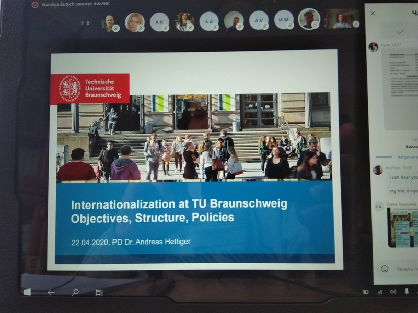Click the Nataliya Butych recording notice
This screenshot has height=313, width=418.
coord(73,4)
